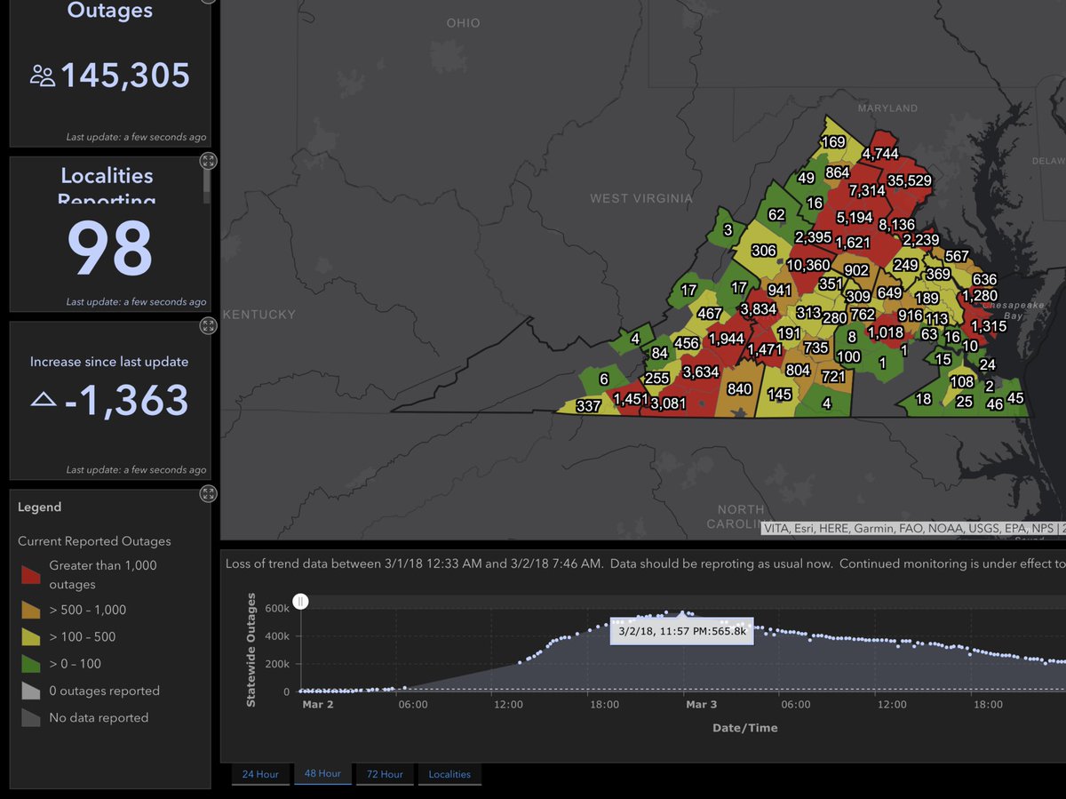Click the time slider handle at the chart's left edge

pyautogui.click(x=301, y=602)
